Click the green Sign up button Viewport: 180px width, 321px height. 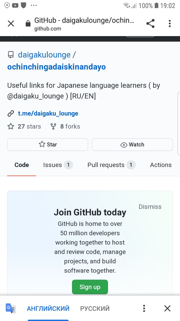(x=90, y=287)
